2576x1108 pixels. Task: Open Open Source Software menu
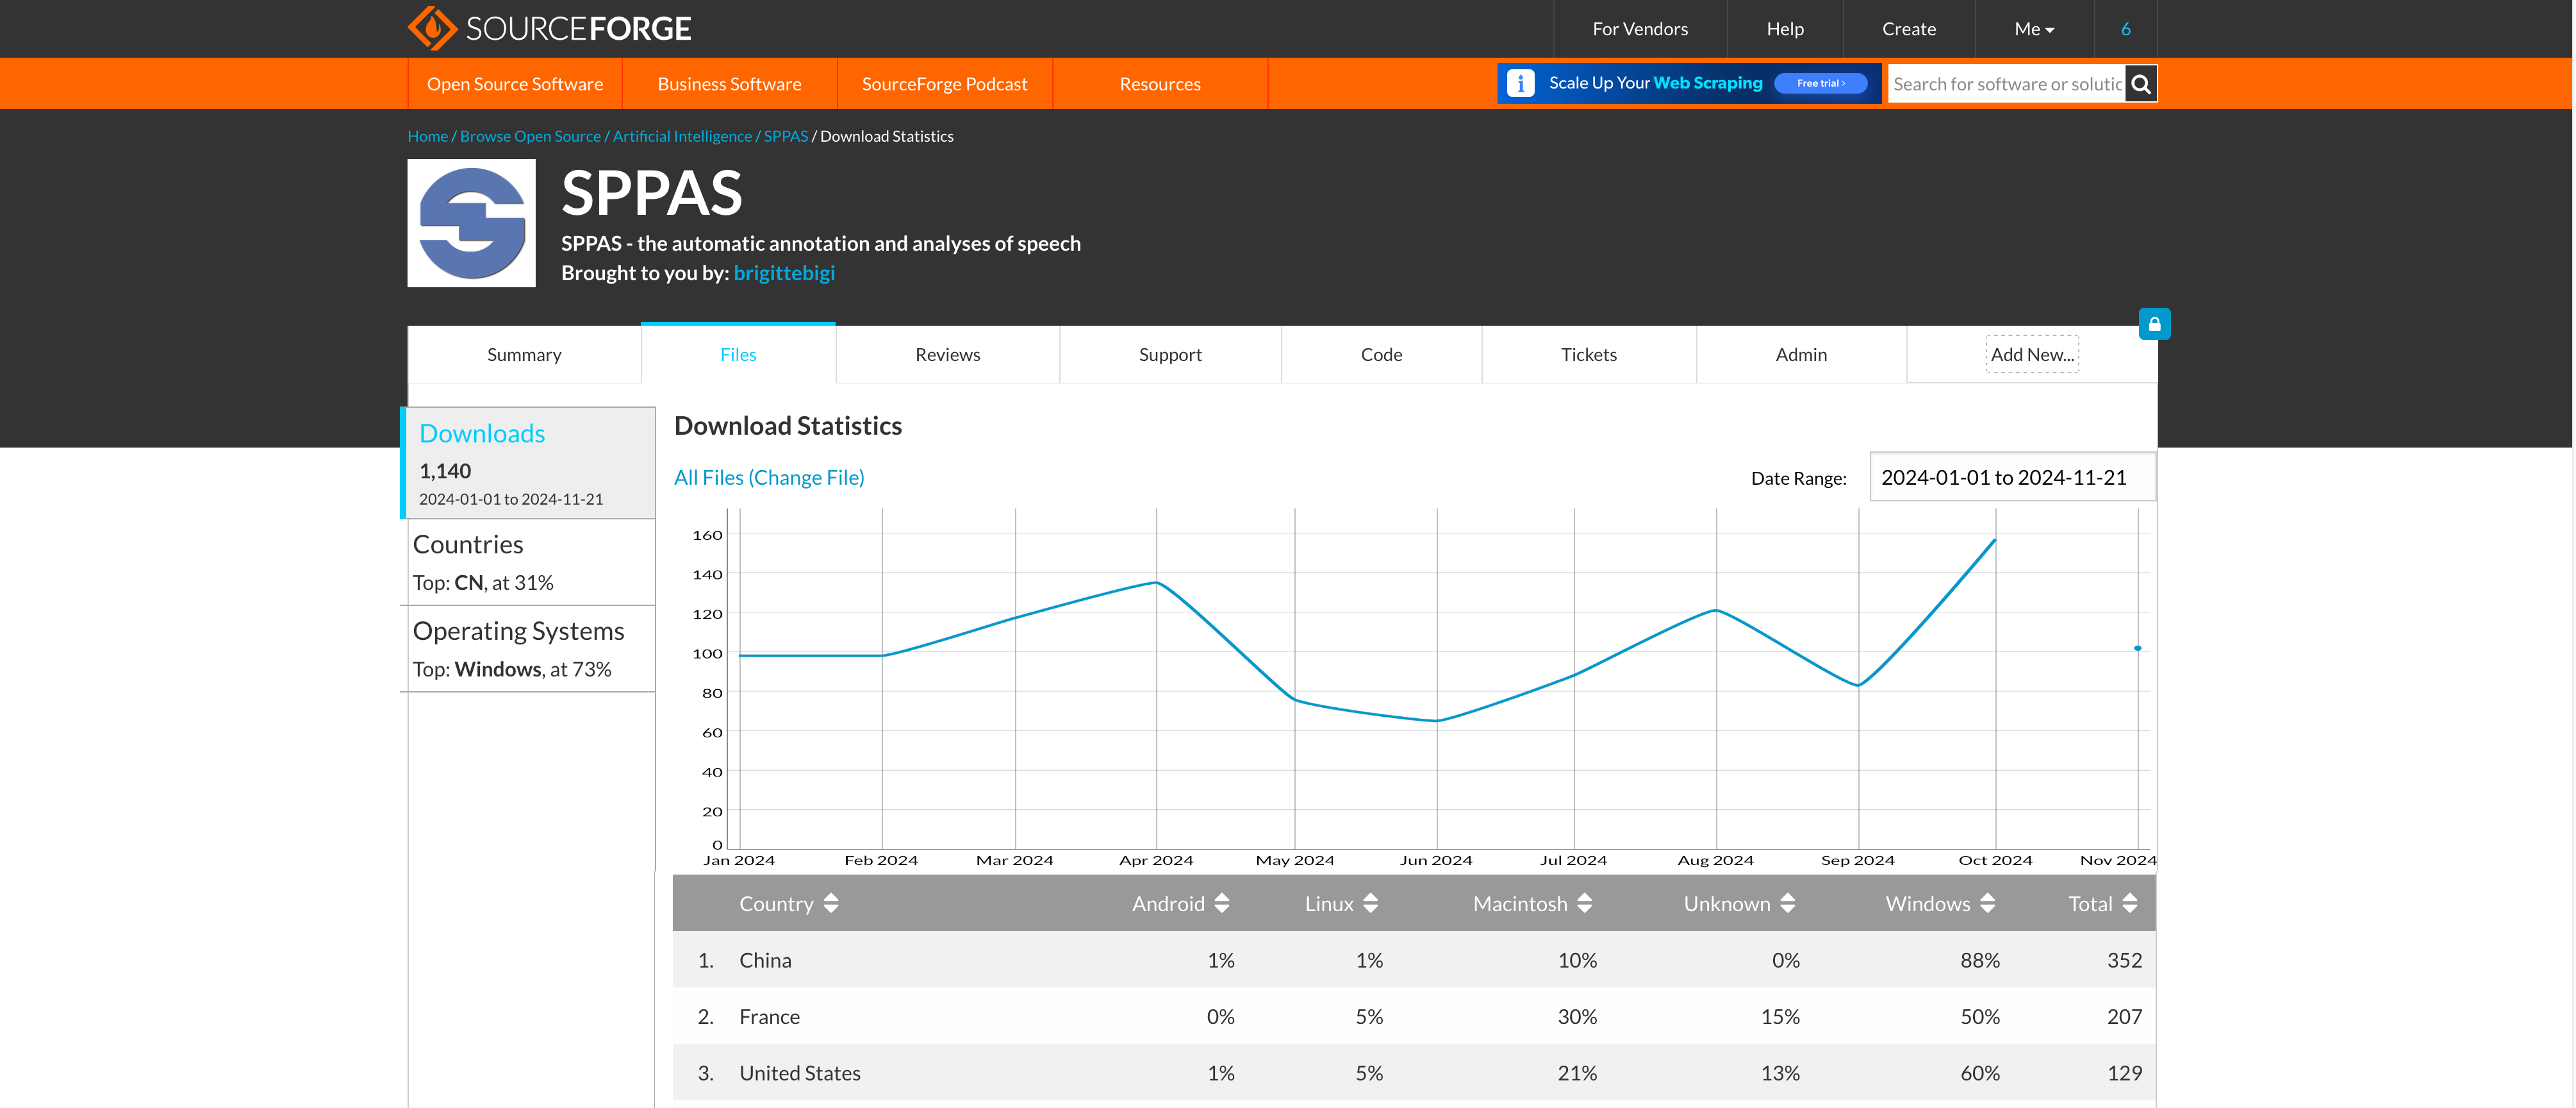pos(515,84)
